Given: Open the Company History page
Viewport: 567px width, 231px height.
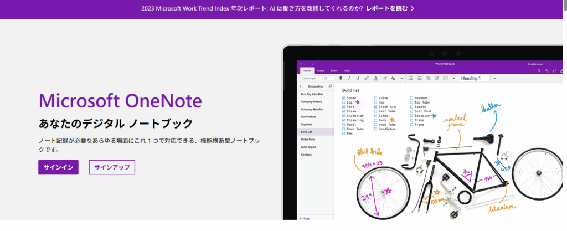Looking at the screenshot, I should 315,101.
